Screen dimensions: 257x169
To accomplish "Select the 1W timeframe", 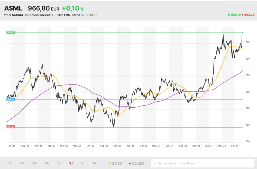I will pos(22,163).
